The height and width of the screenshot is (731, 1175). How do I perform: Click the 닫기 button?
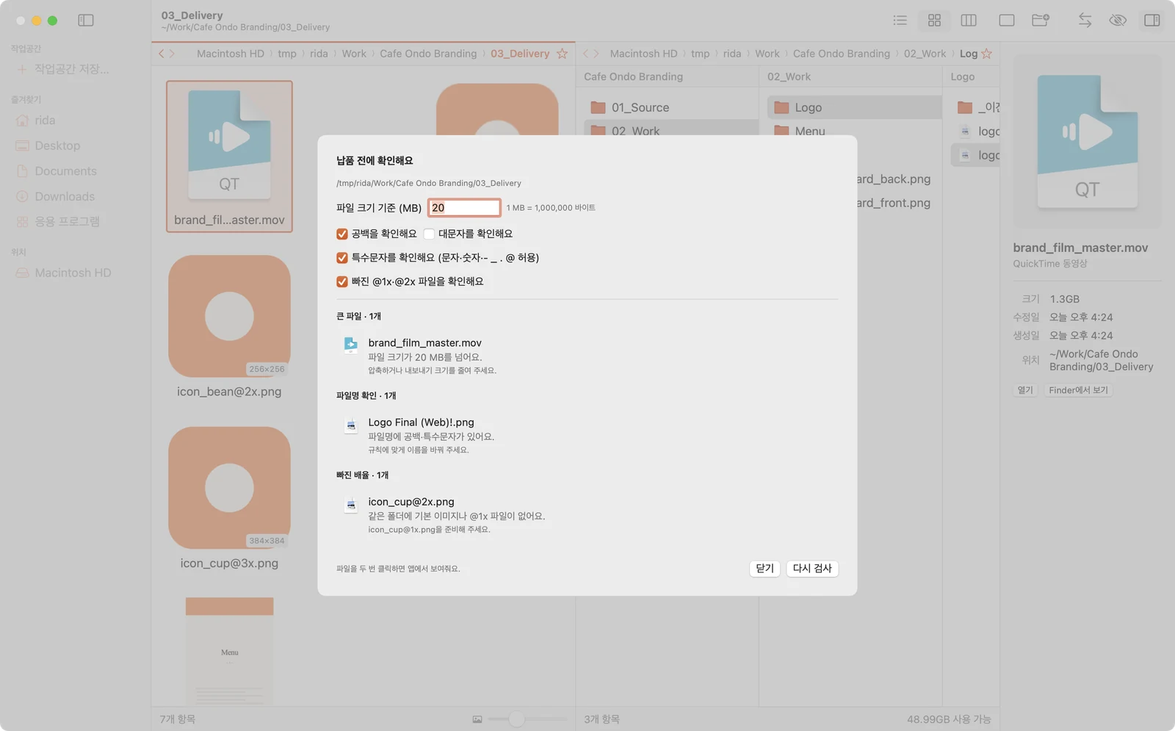[x=764, y=569]
